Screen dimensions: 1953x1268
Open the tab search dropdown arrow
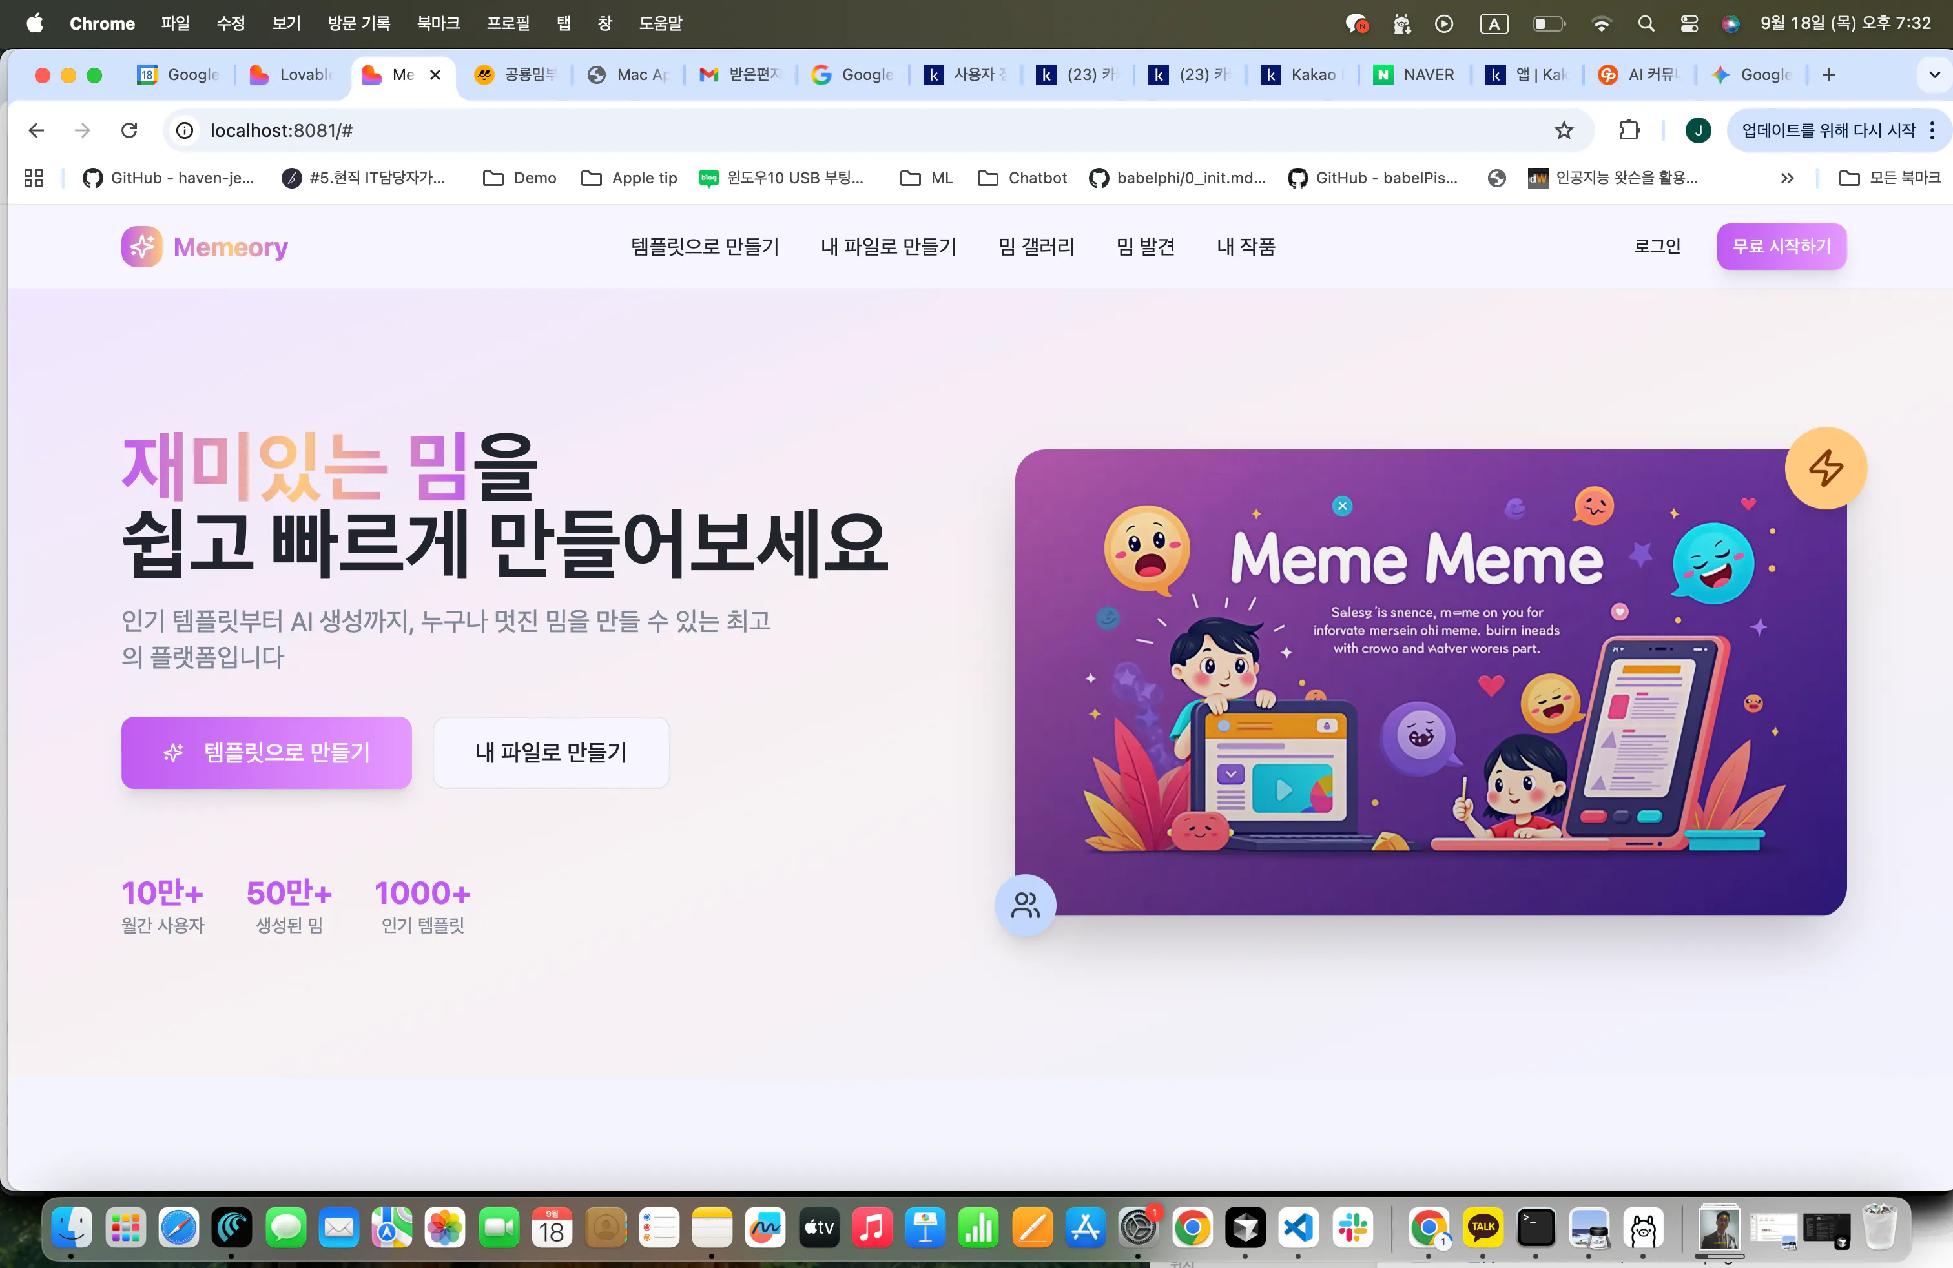(x=1934, y=75)
